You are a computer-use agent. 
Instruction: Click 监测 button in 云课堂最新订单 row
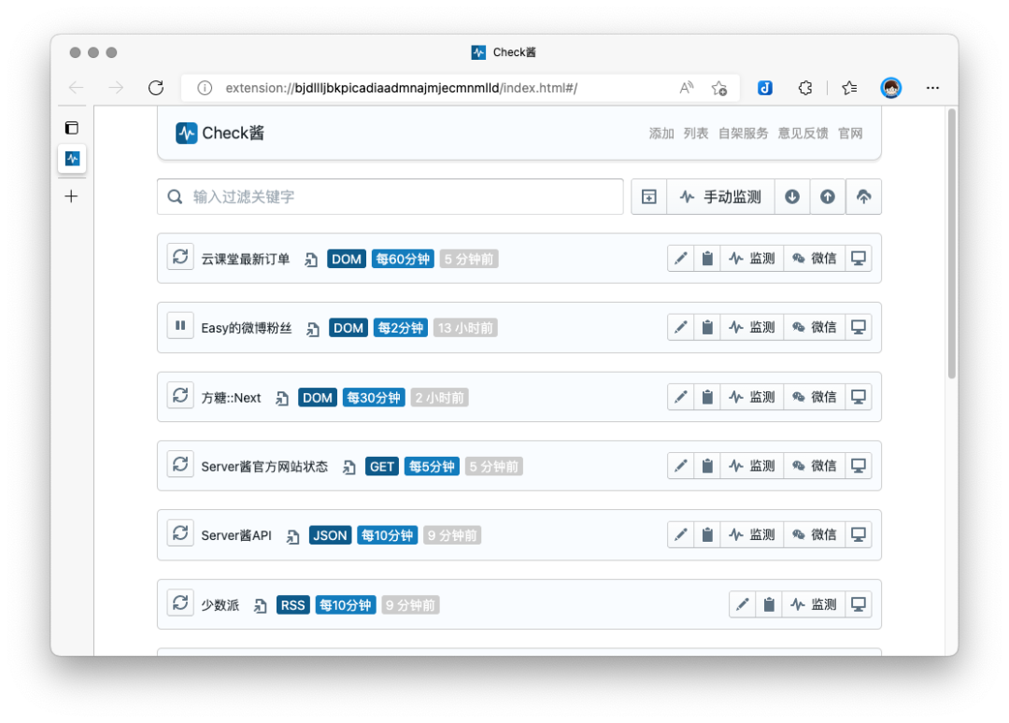pyautogui.click(x=751, y=259)
